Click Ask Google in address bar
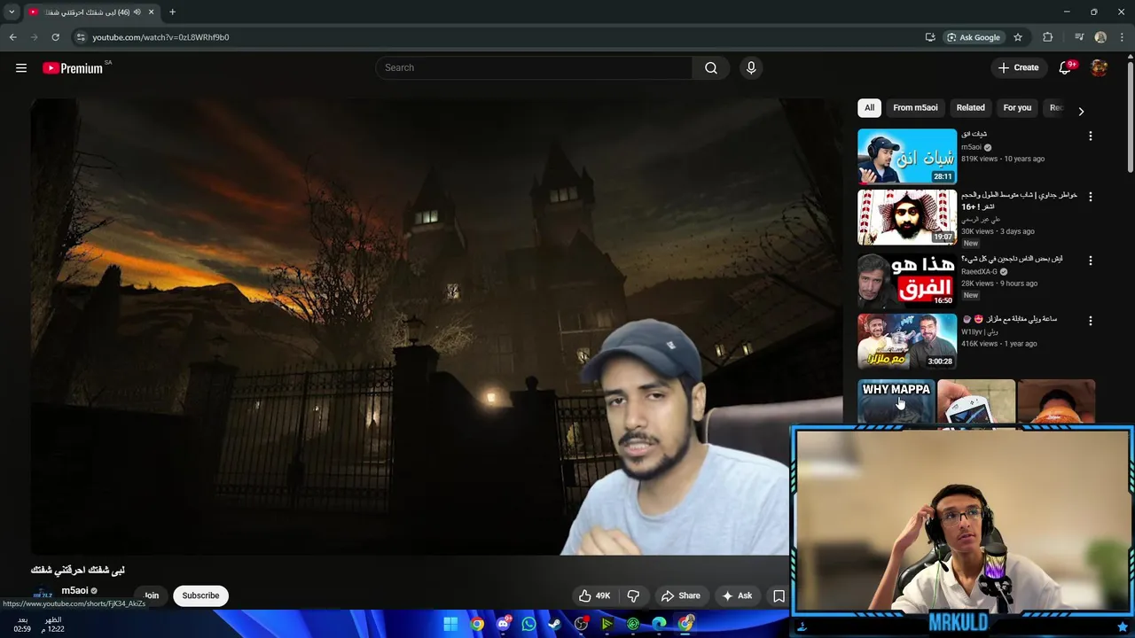The height and width of the screenshot is (638, 1135). [x=974, y=37]
